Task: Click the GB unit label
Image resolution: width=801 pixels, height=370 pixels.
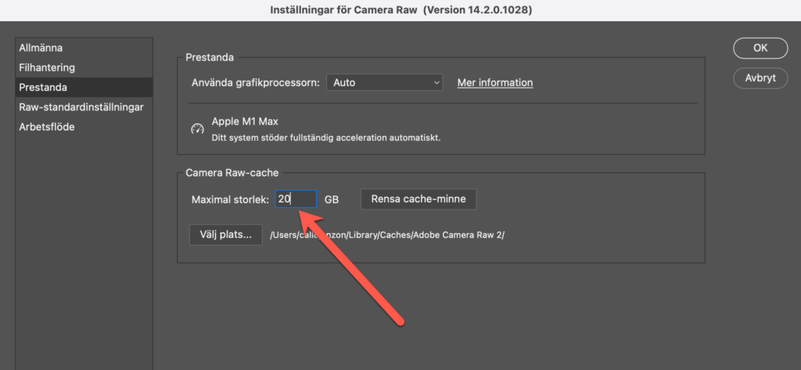Action: coord(332,199)
